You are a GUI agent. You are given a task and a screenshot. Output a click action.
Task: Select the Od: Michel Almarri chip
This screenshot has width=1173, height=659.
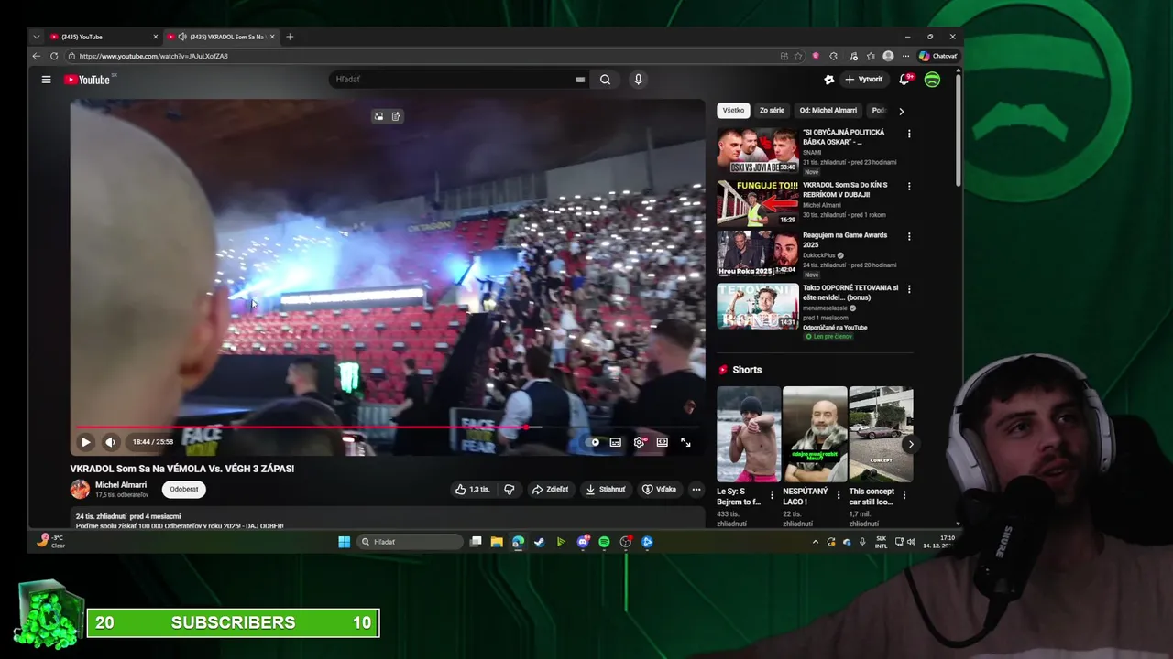828,110
